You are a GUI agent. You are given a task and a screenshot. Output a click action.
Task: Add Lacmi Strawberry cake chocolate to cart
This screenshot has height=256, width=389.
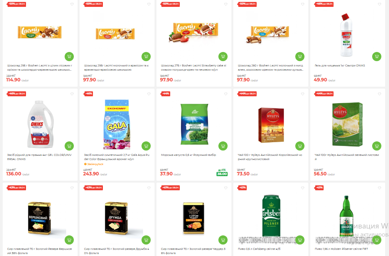pos(223,57)
